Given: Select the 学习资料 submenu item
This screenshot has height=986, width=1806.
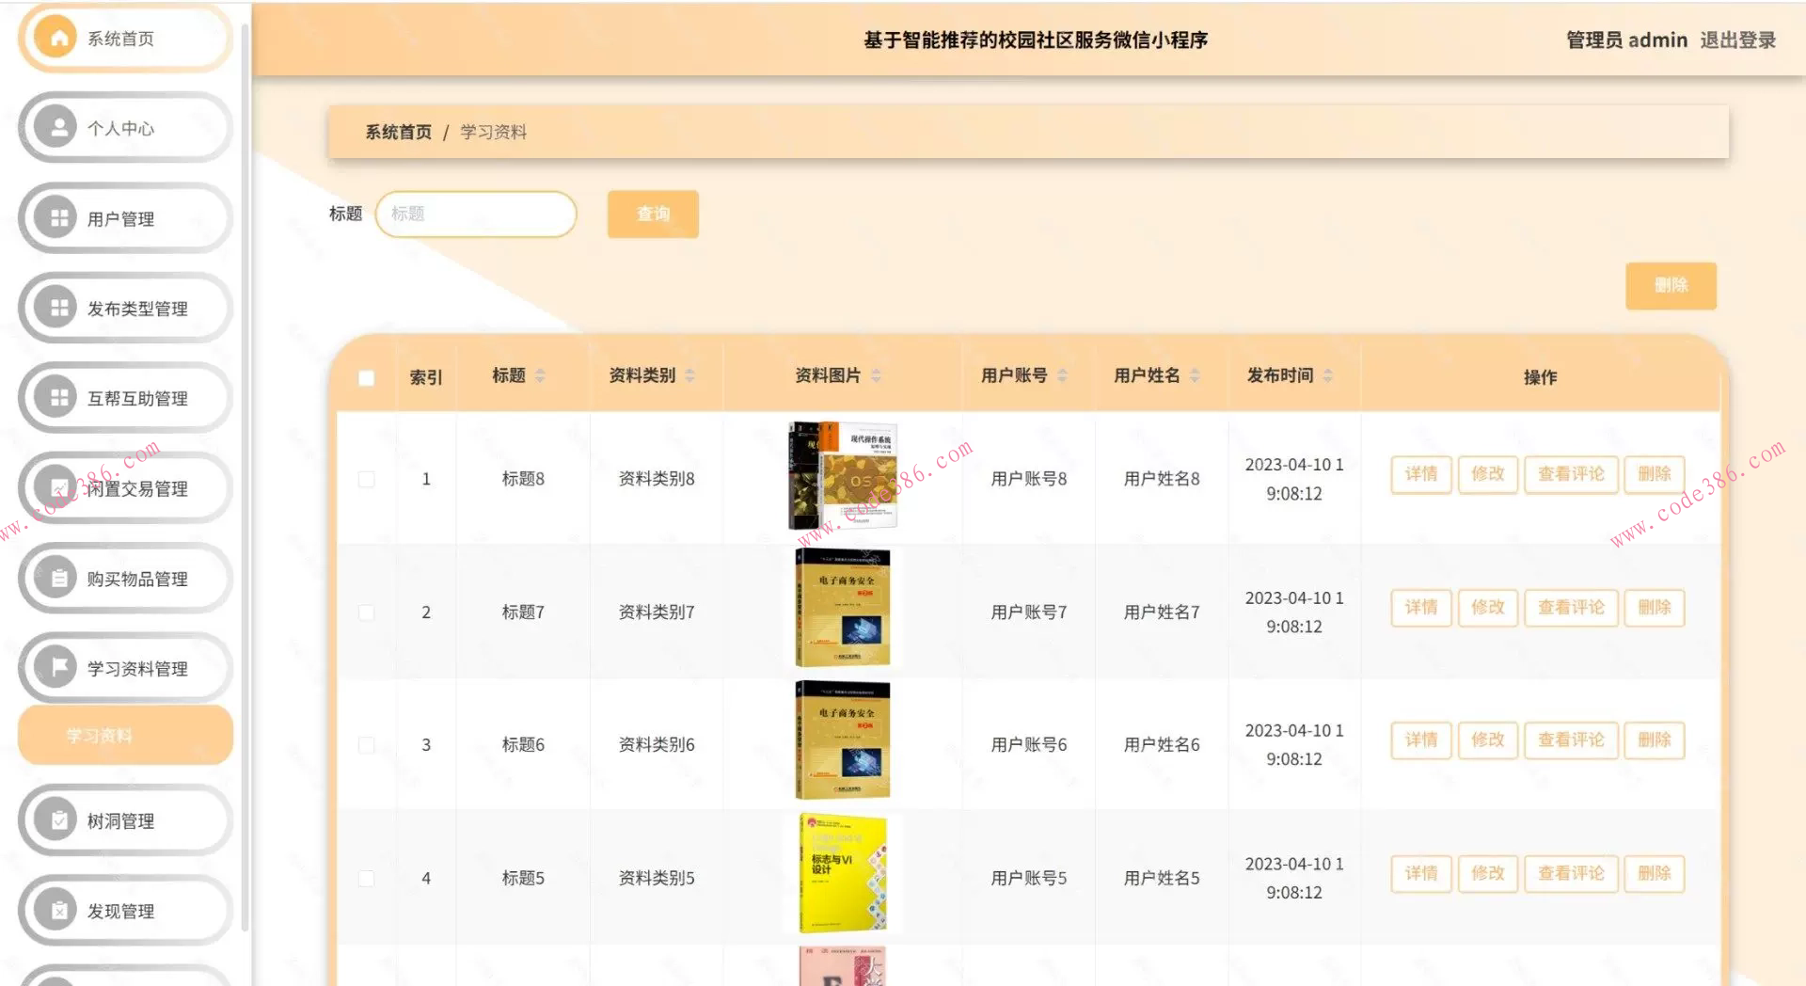Looking at the screenshot, I should 101,737.
